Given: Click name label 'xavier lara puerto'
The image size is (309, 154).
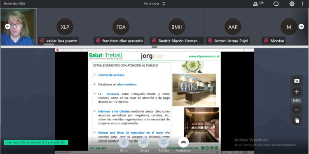Looking at the screenshot, I should (x=62, y=41).
